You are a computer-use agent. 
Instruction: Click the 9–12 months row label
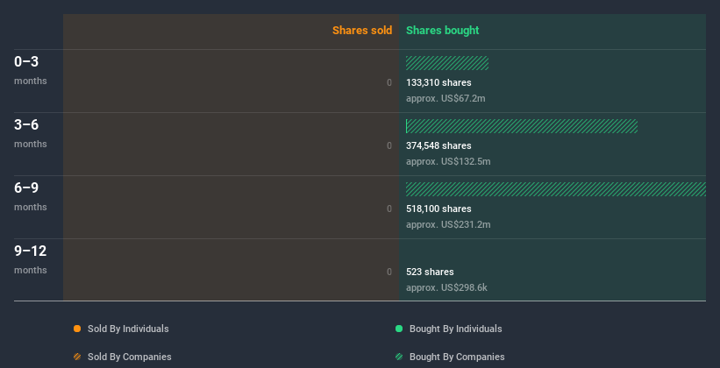click(31, 259)
